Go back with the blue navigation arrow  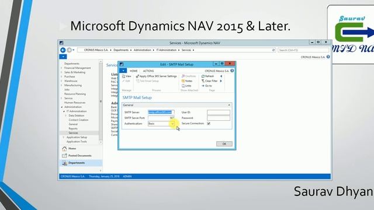63,50
